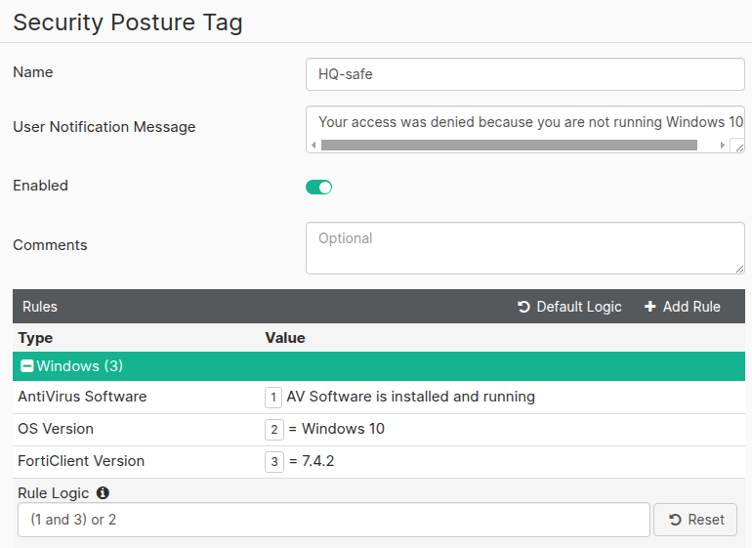Image resolution: width=752 pixels, height=548 pixels.
Task: Click the notification message resize handle
Action: tap(738, 146)
